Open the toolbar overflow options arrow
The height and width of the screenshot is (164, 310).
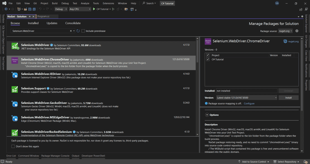pos(136,10)
